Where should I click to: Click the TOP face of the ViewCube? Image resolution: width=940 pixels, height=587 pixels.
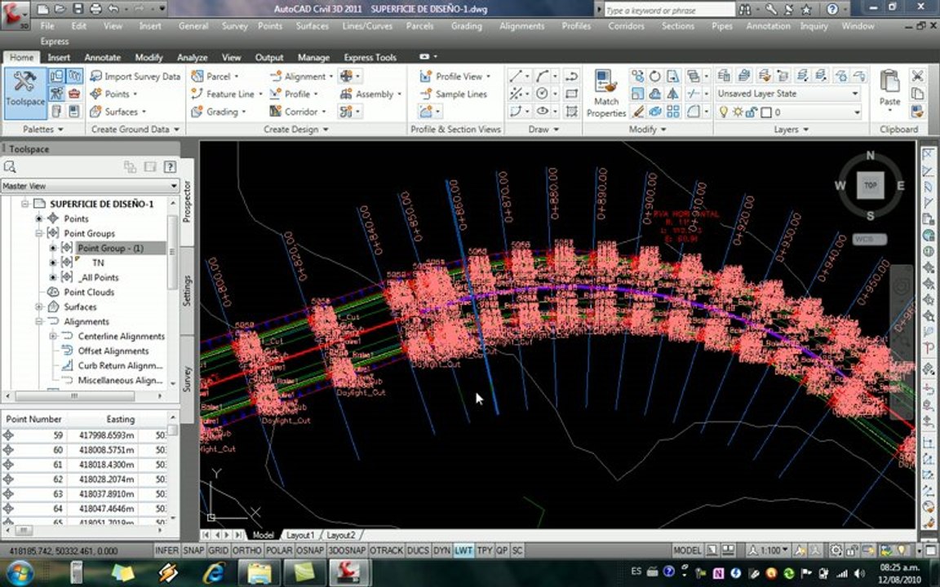[x=870, y=185]
